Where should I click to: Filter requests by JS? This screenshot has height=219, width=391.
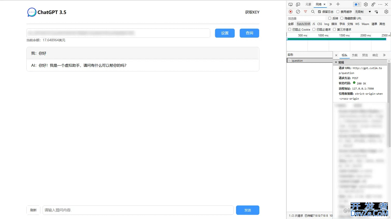tap(314, 24)
